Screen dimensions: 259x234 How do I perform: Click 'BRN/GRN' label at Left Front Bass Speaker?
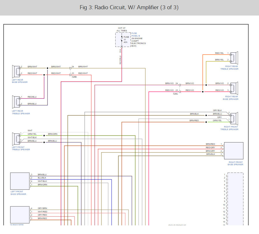[x=42, y=185]
